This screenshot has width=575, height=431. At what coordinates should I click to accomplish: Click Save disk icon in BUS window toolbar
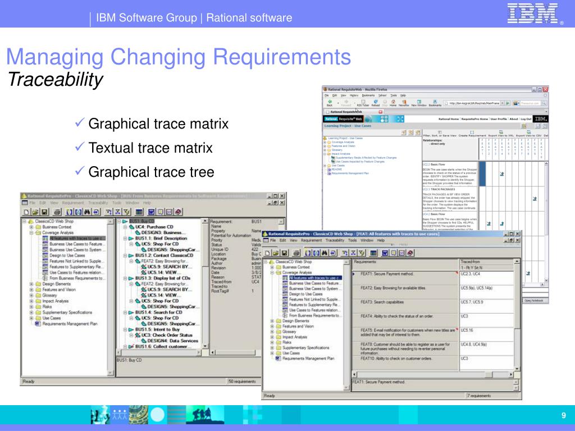[44, 212]
